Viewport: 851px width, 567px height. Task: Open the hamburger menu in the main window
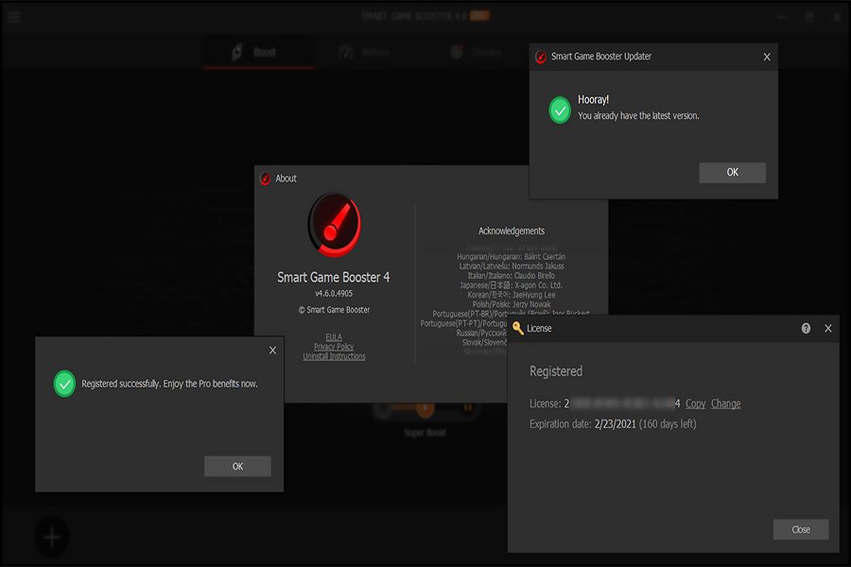tap(14, 17)
